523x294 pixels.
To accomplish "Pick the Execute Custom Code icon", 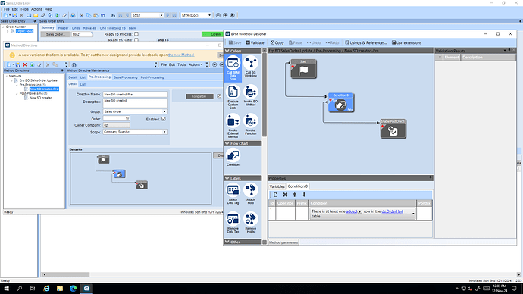I will tap(233, 97).
